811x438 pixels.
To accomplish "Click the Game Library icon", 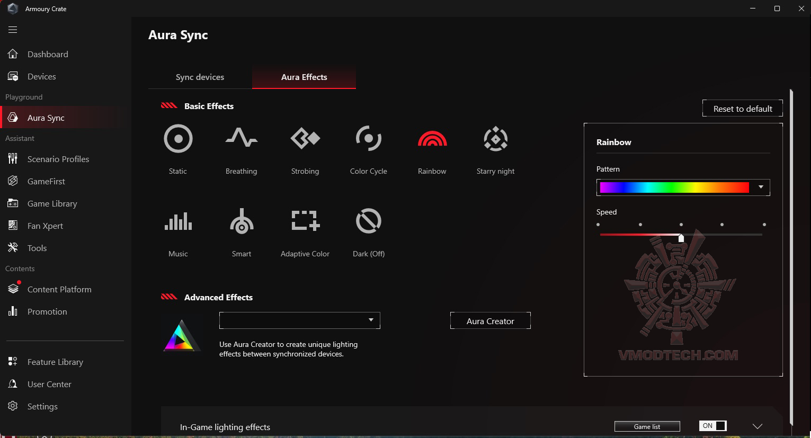I will 13,203.
